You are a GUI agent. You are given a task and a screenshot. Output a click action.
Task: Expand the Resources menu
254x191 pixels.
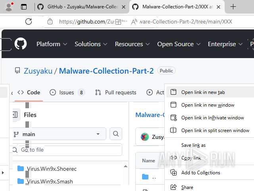click(132, 44)
